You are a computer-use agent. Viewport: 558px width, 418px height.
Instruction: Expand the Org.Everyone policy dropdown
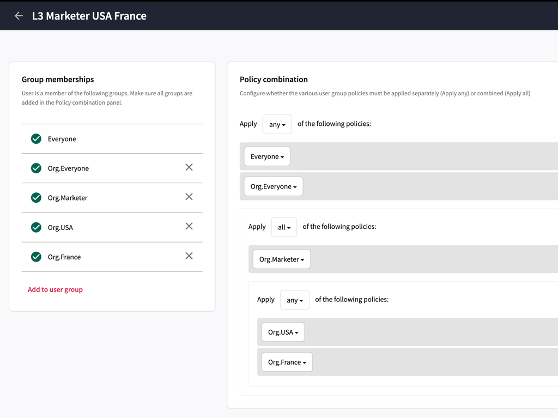coord(273,186)
